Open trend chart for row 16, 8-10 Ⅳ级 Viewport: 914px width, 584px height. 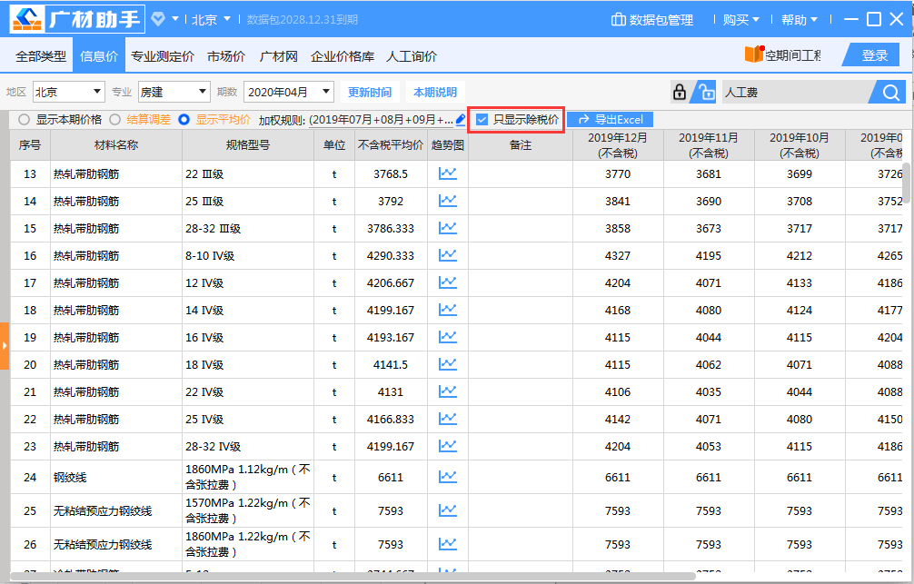click(x=447, y=255)
